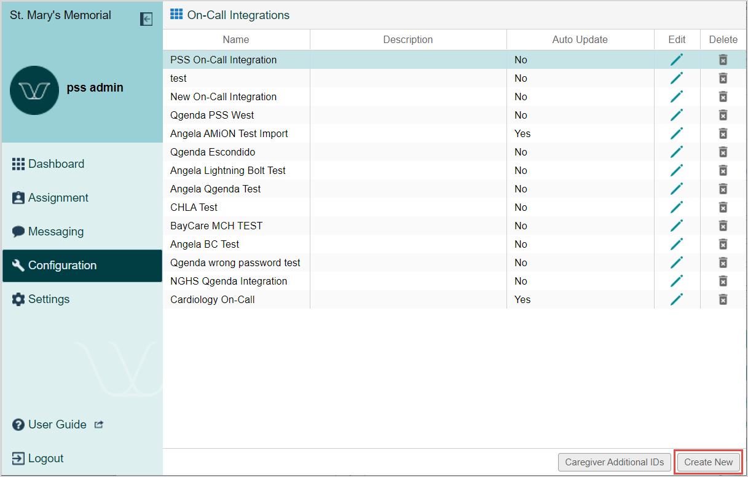The image size is (748, 477).
Task: Remove the Qgenda Escondido integration
Action: [x=723, y=152]
